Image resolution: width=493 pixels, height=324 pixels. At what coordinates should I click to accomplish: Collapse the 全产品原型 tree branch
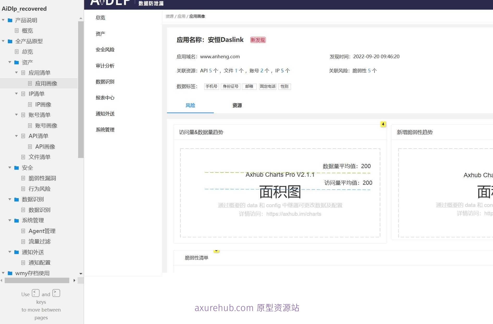[x=3, y=41]
